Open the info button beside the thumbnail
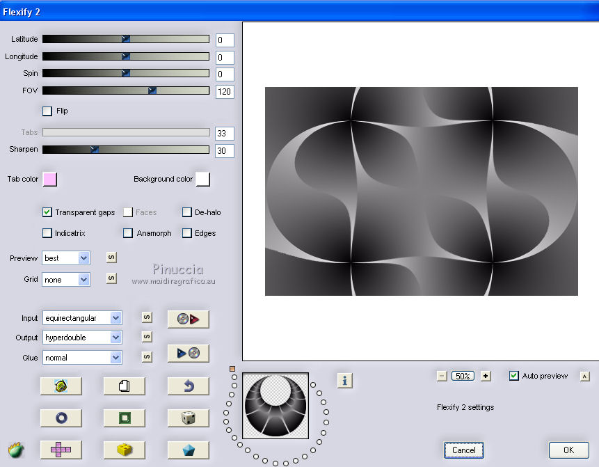Screen dimensions: 599x467 (x=345, y=380)
